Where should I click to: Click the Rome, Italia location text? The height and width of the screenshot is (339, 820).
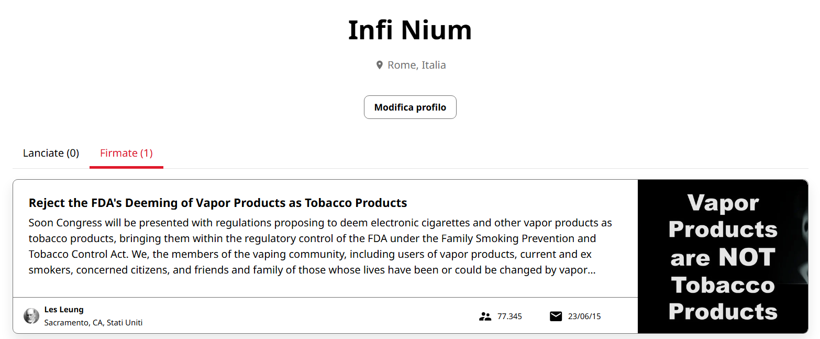pos(416,65)
